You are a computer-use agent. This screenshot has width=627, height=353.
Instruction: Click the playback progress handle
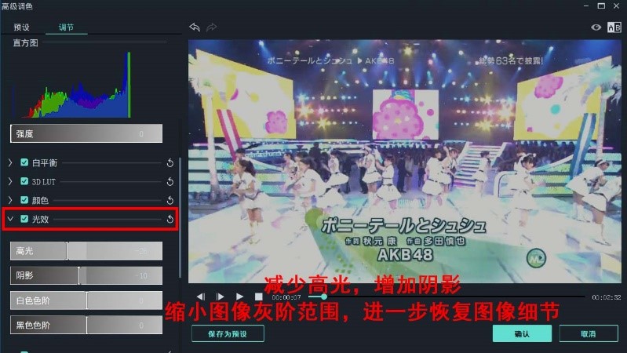pos(324,297)
